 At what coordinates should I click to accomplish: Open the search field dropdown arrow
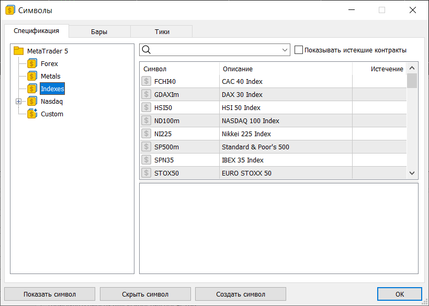(285, 50)
